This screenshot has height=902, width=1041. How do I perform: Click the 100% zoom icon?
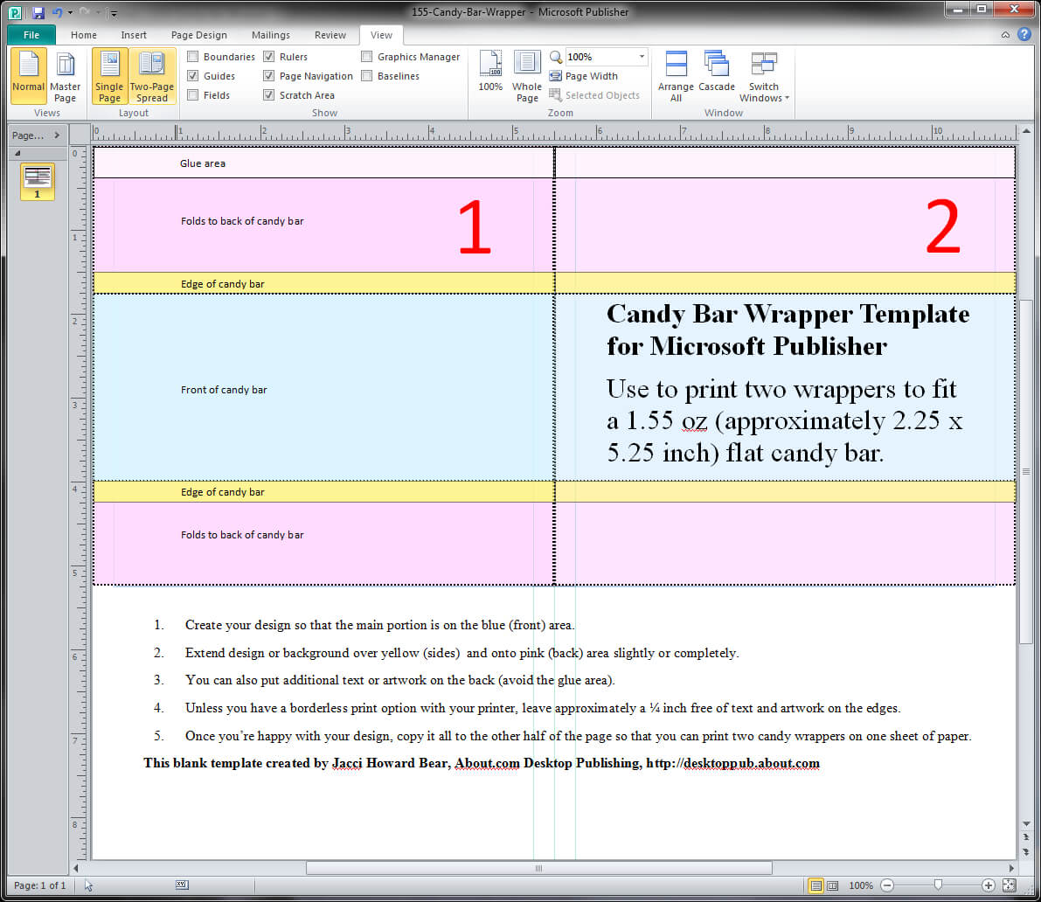(x=490, y=72)
